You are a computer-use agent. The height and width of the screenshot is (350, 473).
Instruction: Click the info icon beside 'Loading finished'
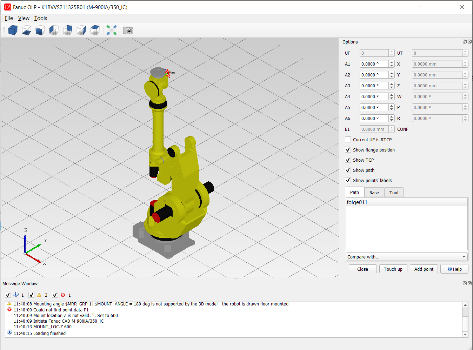pos(9,332)
